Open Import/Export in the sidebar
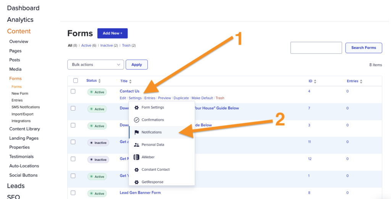The height and width of the screenshot is (199, 391). (23, 114)
